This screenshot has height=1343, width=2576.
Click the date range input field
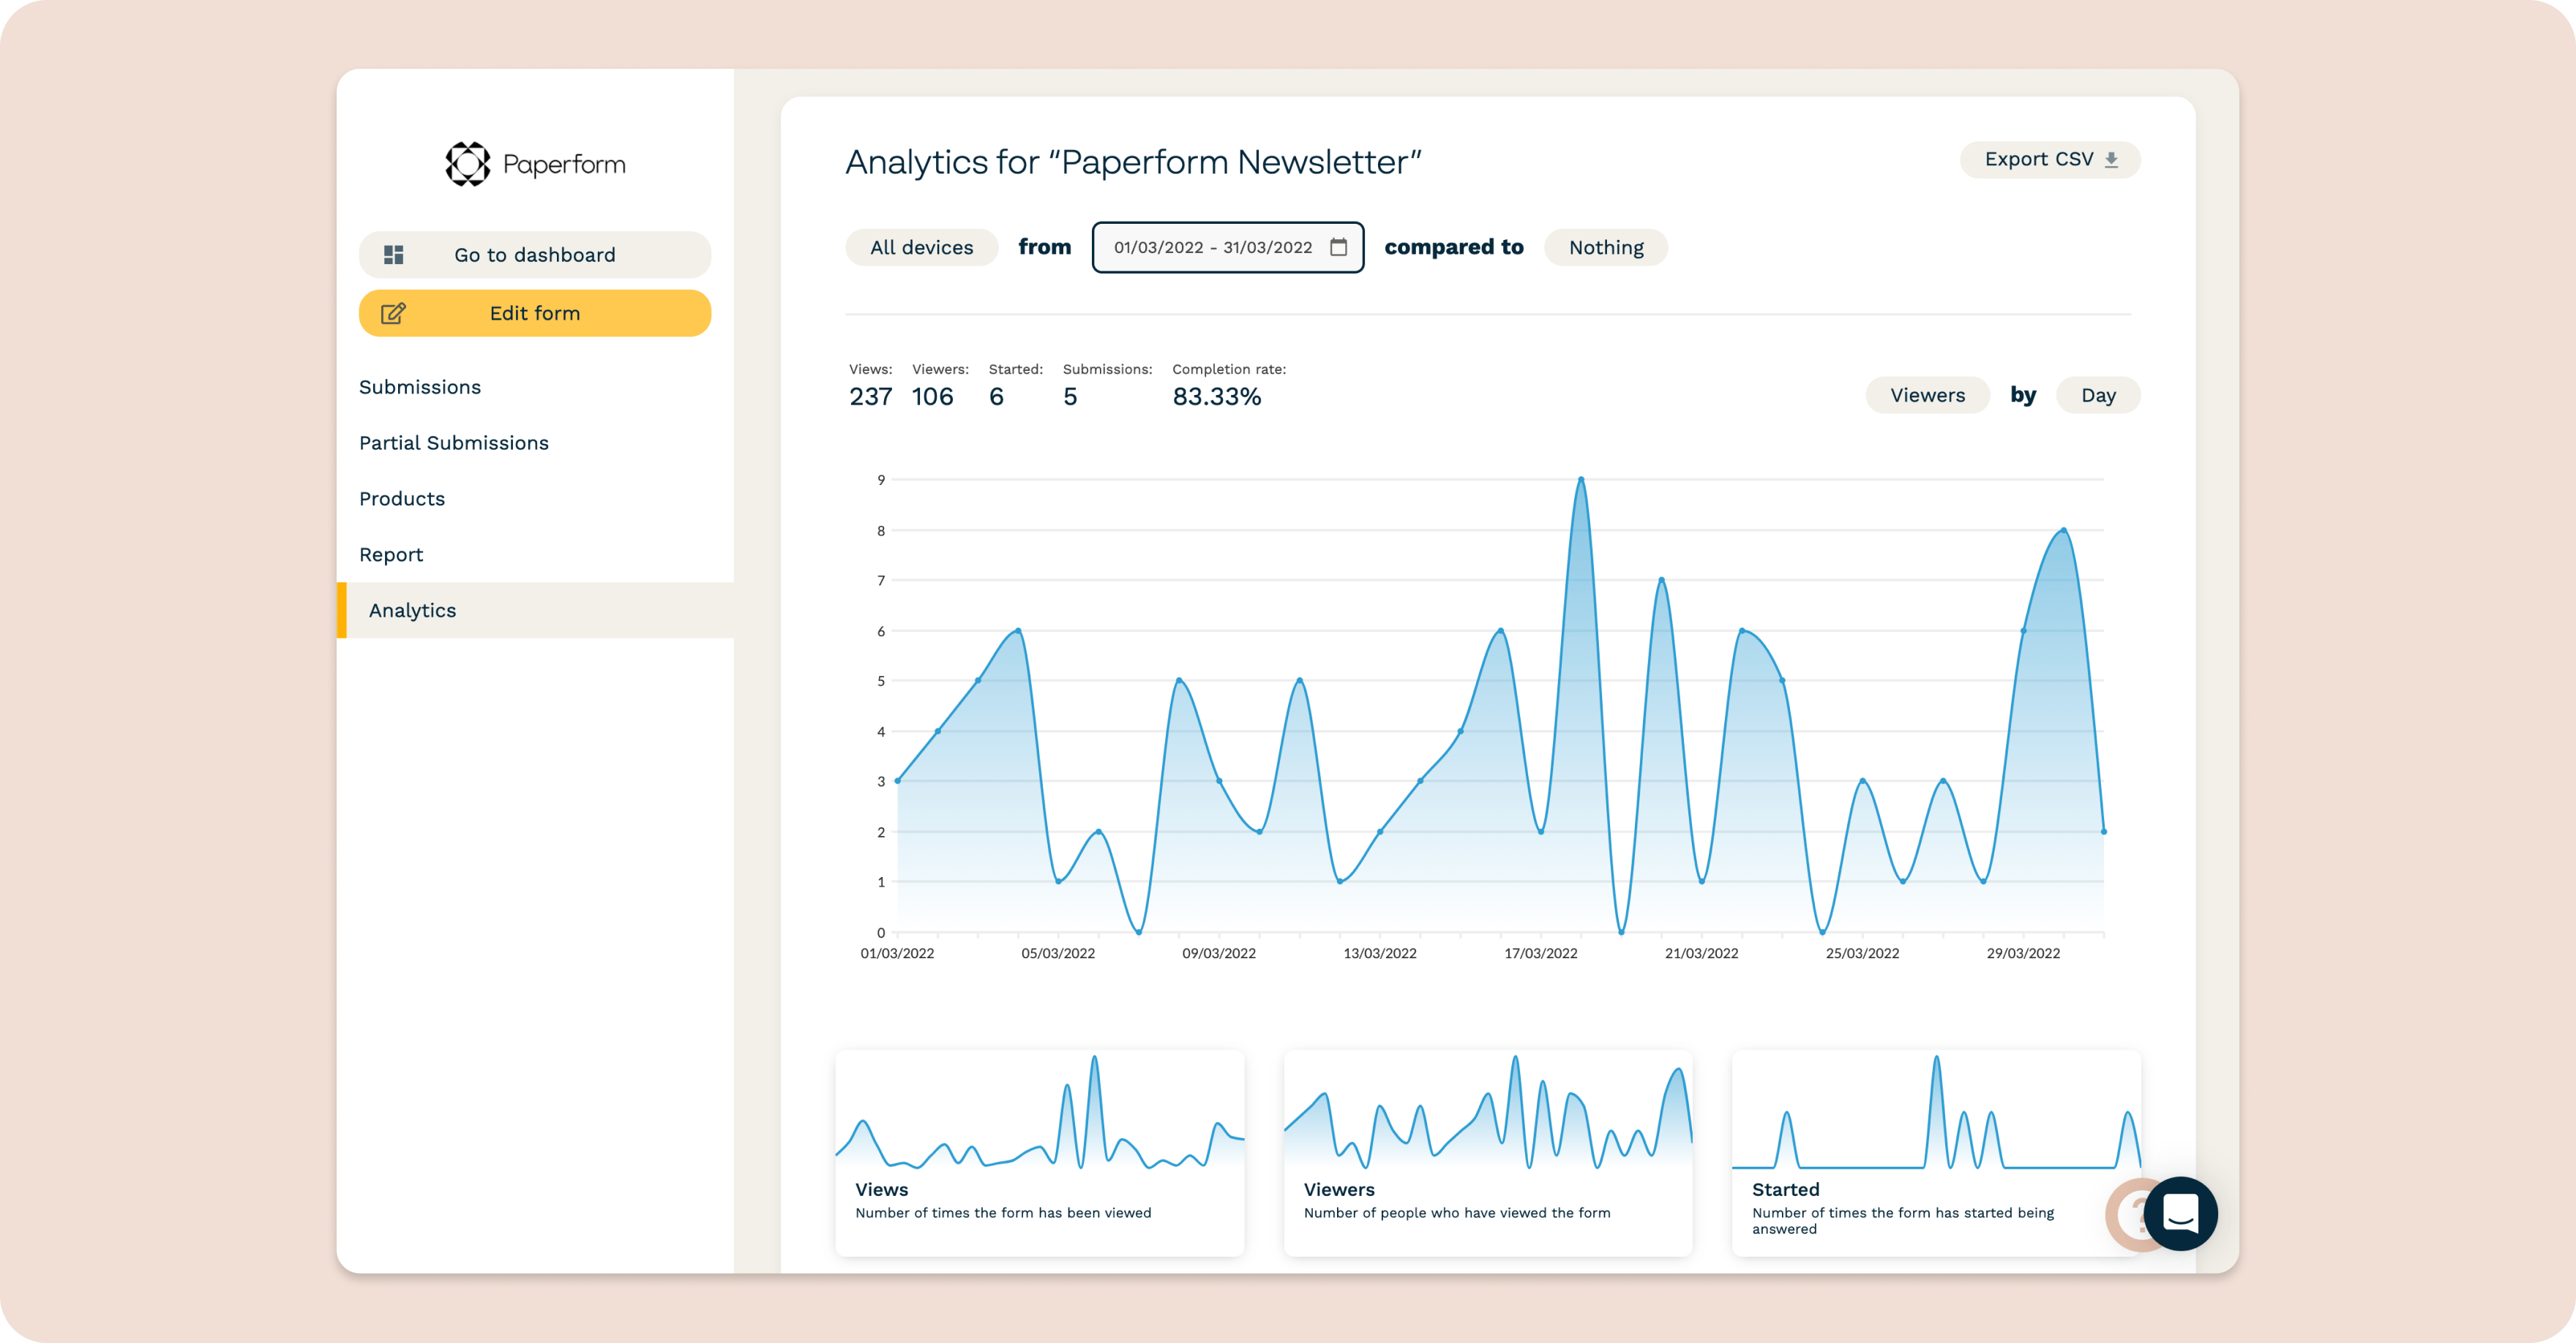1212,248
